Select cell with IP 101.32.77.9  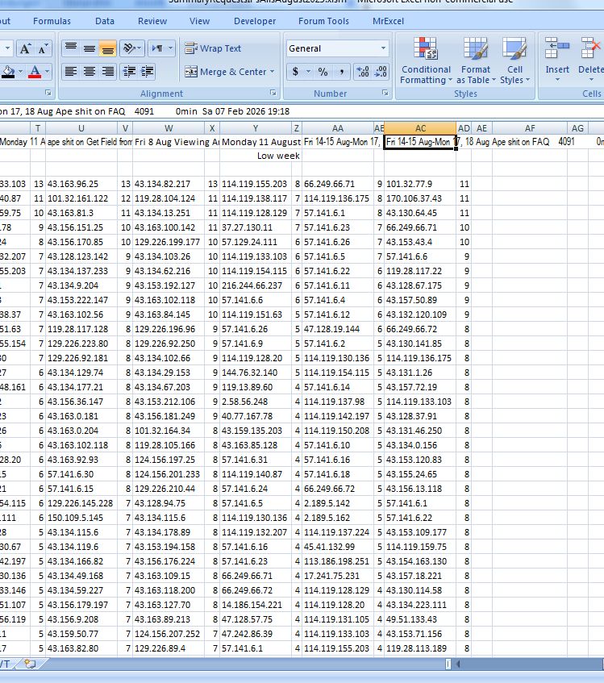(x=420, y=184)
